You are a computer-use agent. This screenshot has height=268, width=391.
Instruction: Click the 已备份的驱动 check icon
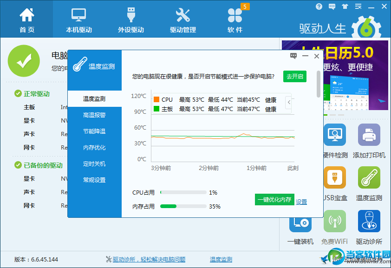tap(18, 165)
